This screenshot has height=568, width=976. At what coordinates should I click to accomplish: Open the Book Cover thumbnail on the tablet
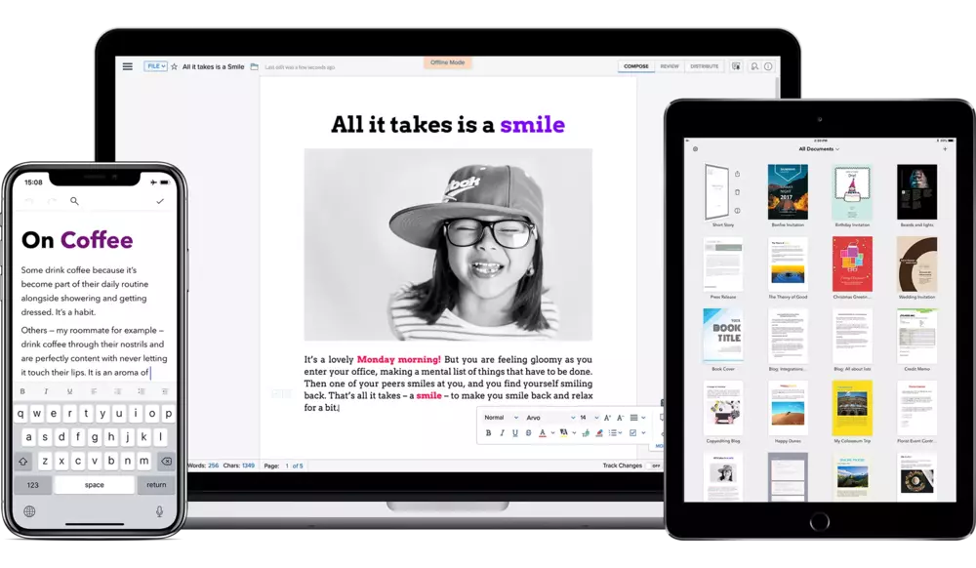coord(722,336)
